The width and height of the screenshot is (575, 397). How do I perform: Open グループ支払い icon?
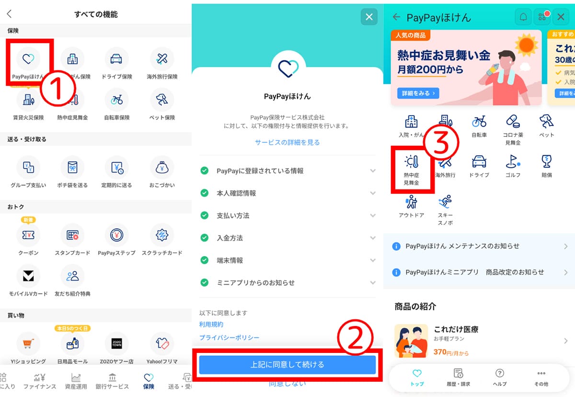(28, 167)
